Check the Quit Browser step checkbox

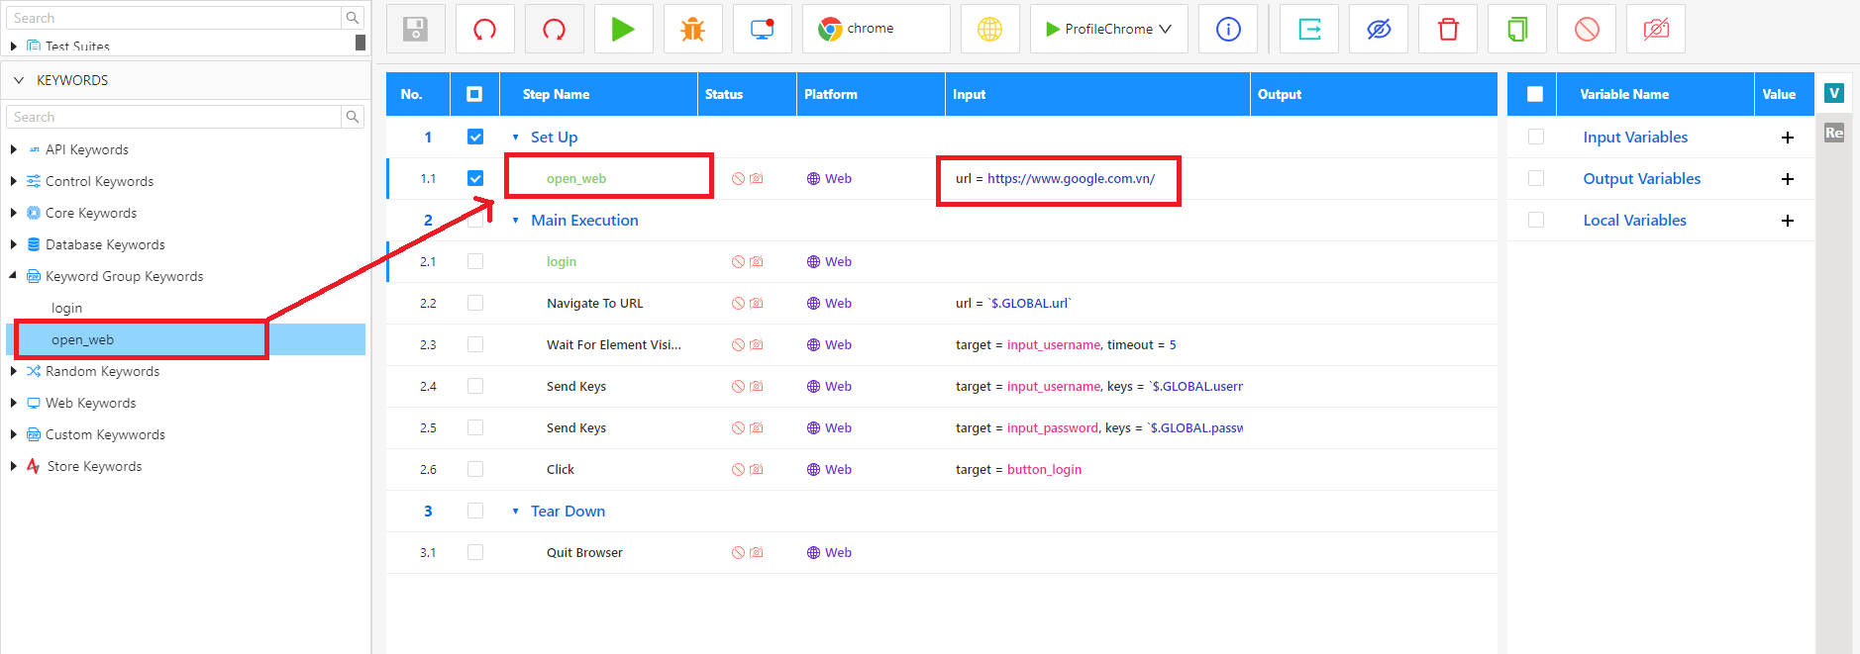(x=475, y=552)
